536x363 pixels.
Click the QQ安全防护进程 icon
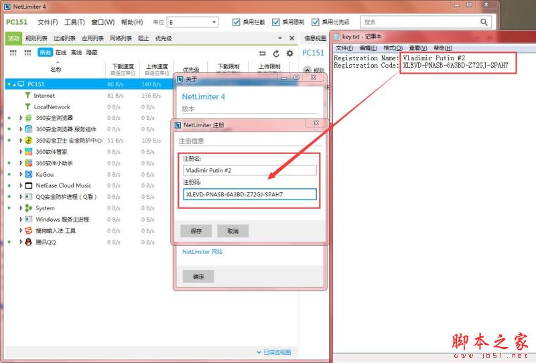pos(29,197)
